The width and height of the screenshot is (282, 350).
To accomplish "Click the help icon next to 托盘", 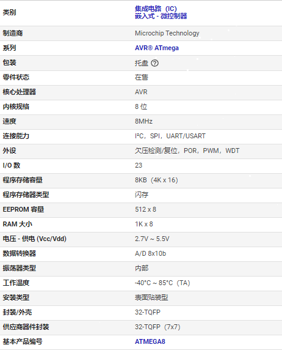I will pyautogui.click(x=154, y=63).
